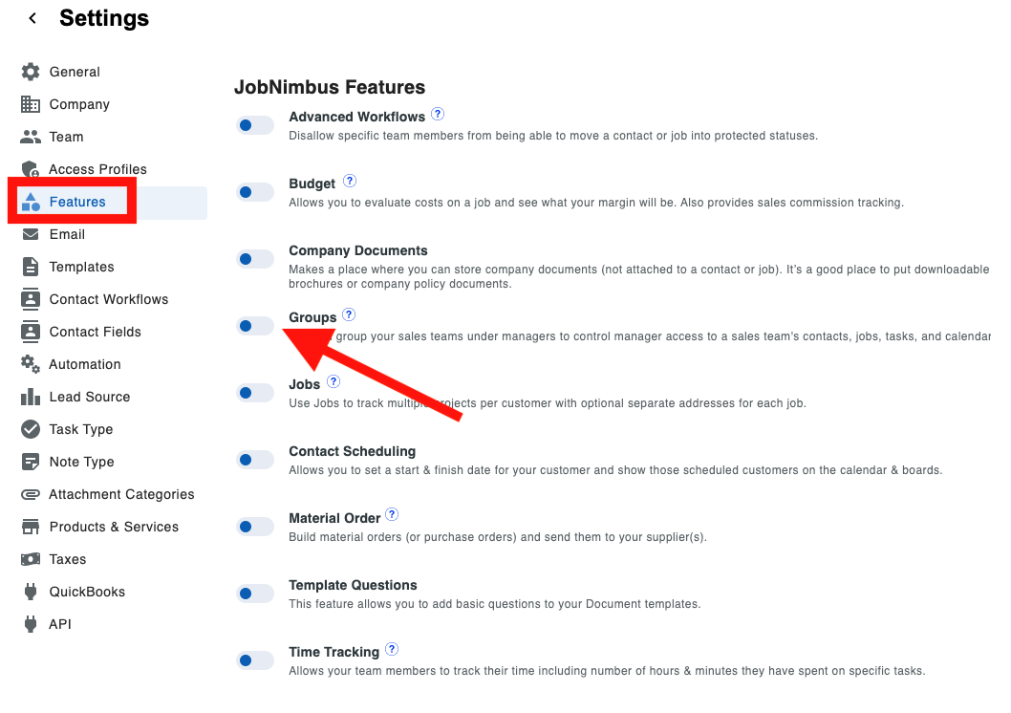Click the Company building icon

tap(31, 104)
